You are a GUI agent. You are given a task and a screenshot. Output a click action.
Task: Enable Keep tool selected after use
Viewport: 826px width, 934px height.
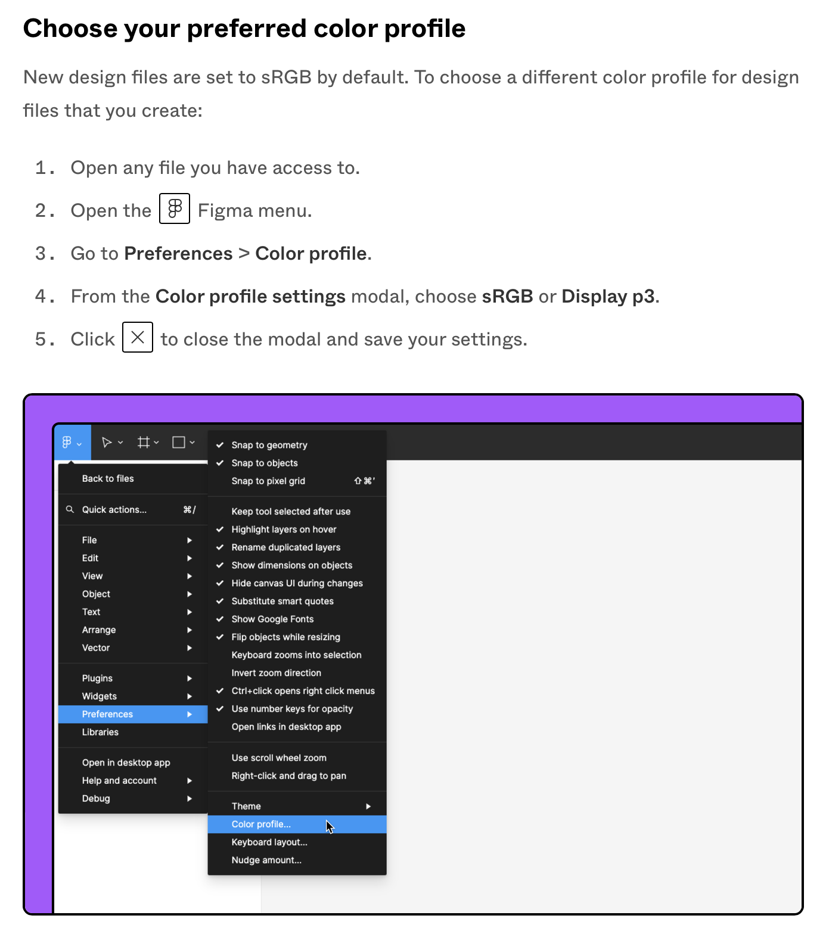(297, 511)
